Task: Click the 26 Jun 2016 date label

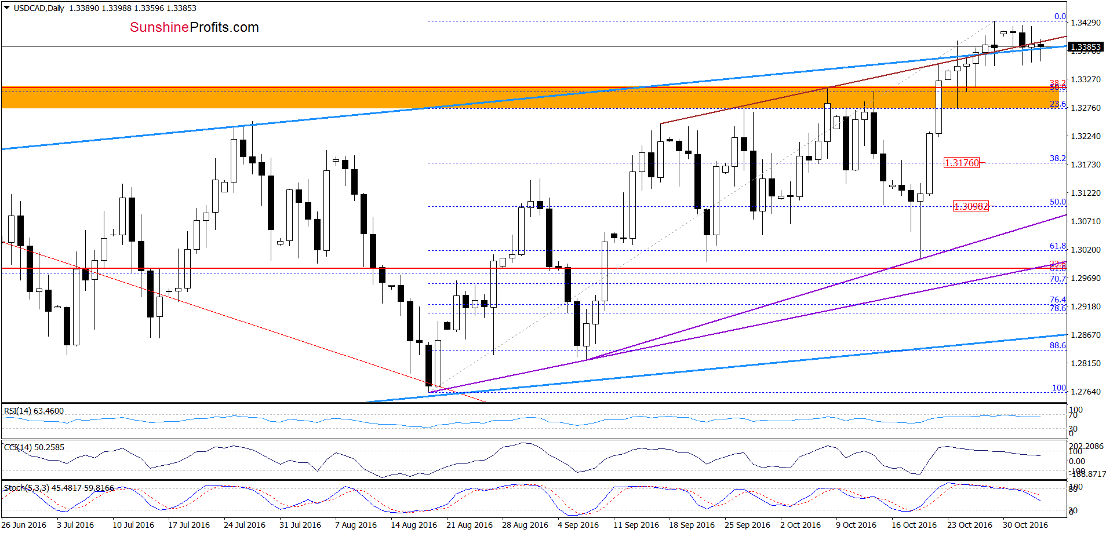Action: coord(24,525)
